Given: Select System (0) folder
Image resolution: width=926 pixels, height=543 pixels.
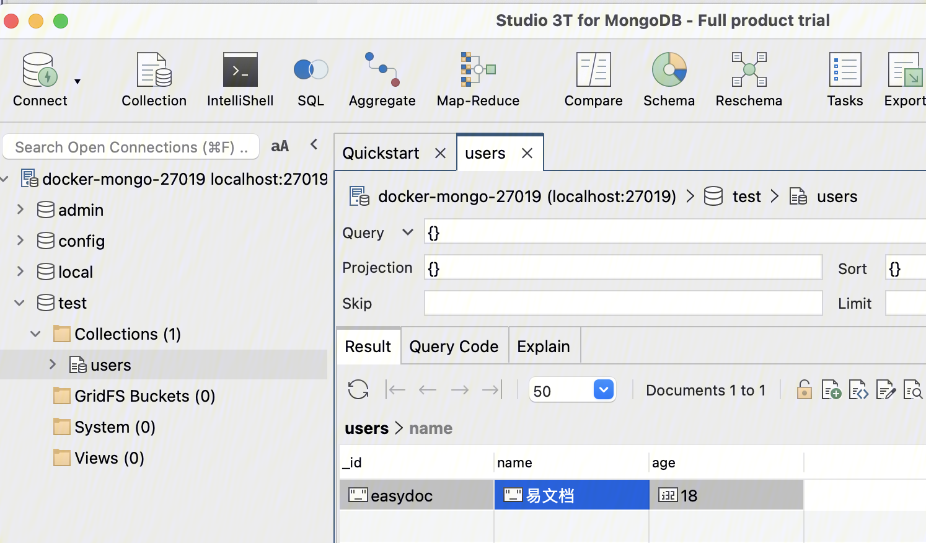Looking at the screenshot, I should coord(105,427).
